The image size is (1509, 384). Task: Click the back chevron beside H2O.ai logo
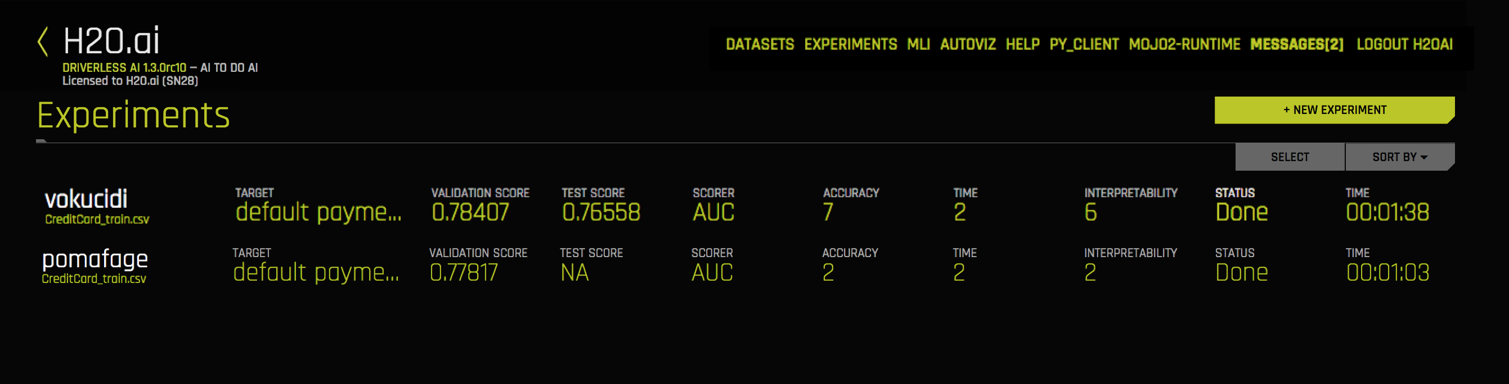42,42
